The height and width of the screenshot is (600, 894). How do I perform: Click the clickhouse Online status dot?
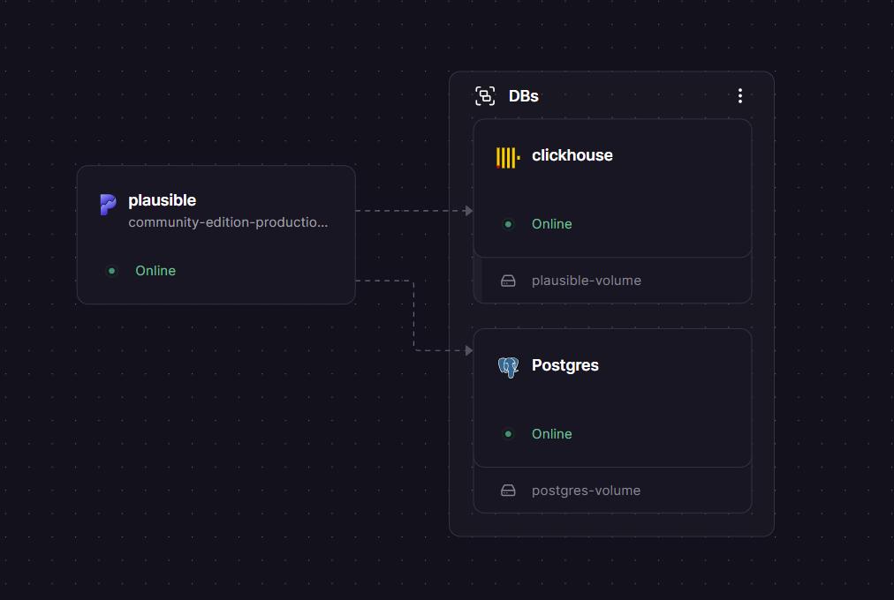point(507,224)
